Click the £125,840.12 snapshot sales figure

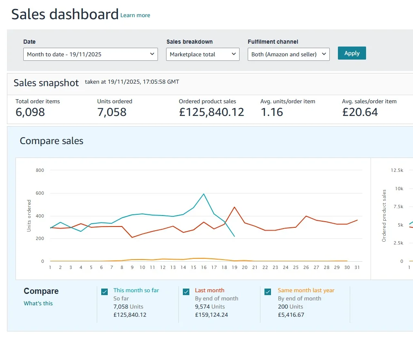pos(211,112)
